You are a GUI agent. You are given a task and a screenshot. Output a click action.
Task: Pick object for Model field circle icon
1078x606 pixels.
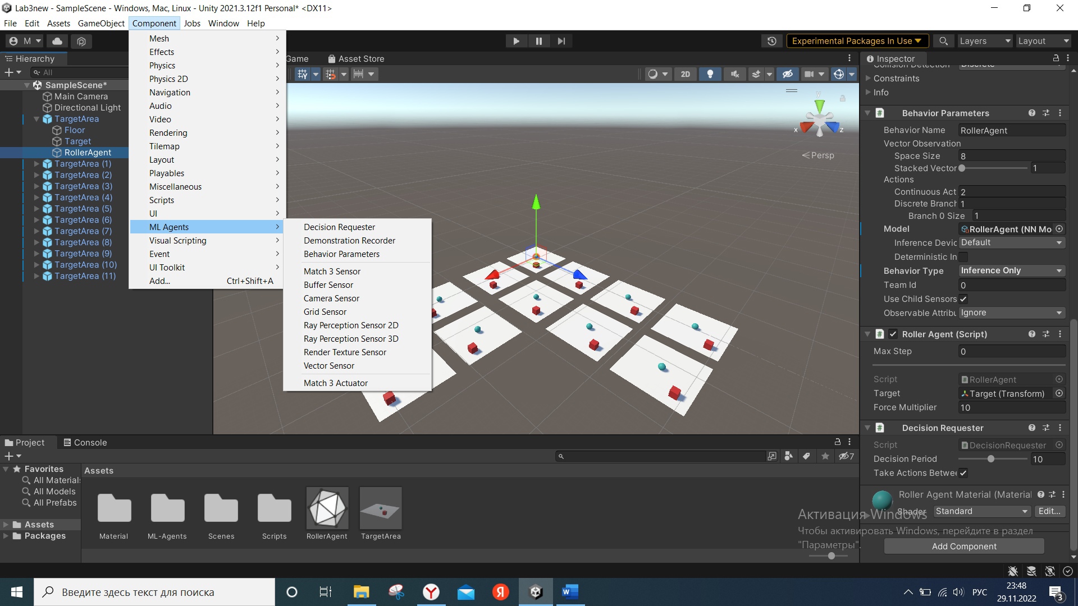click(1059, 229)
